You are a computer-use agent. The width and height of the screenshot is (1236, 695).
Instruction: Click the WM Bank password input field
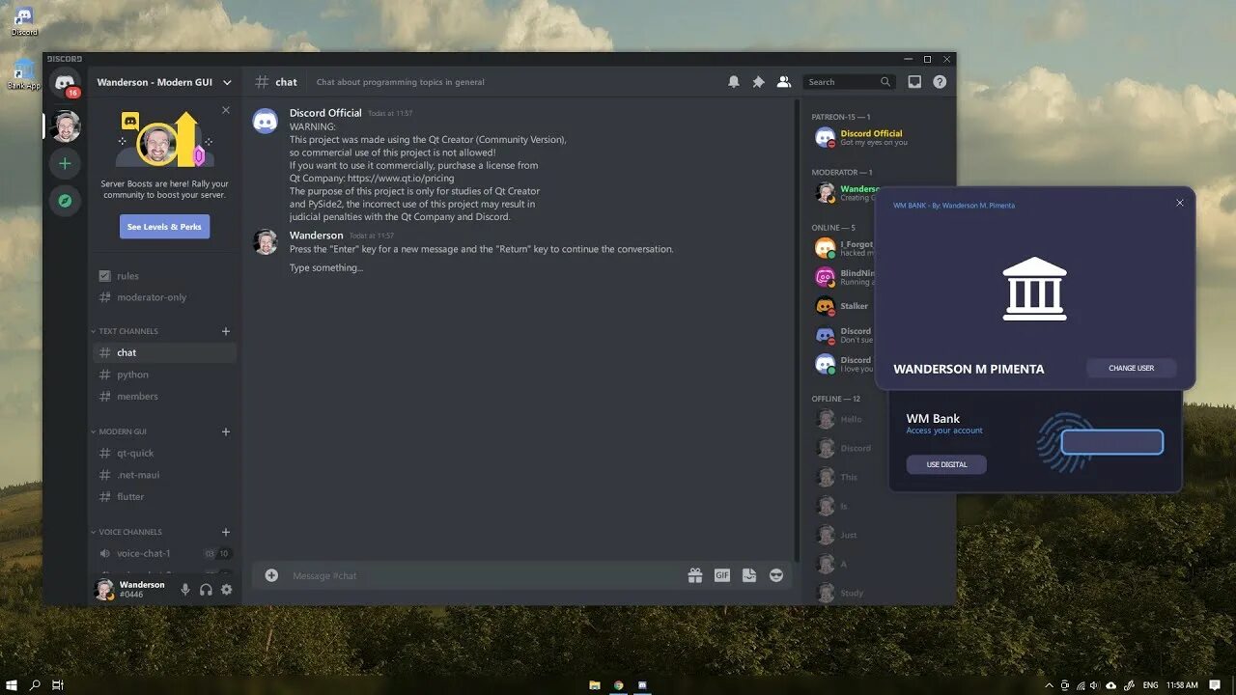coord(1112,442)
